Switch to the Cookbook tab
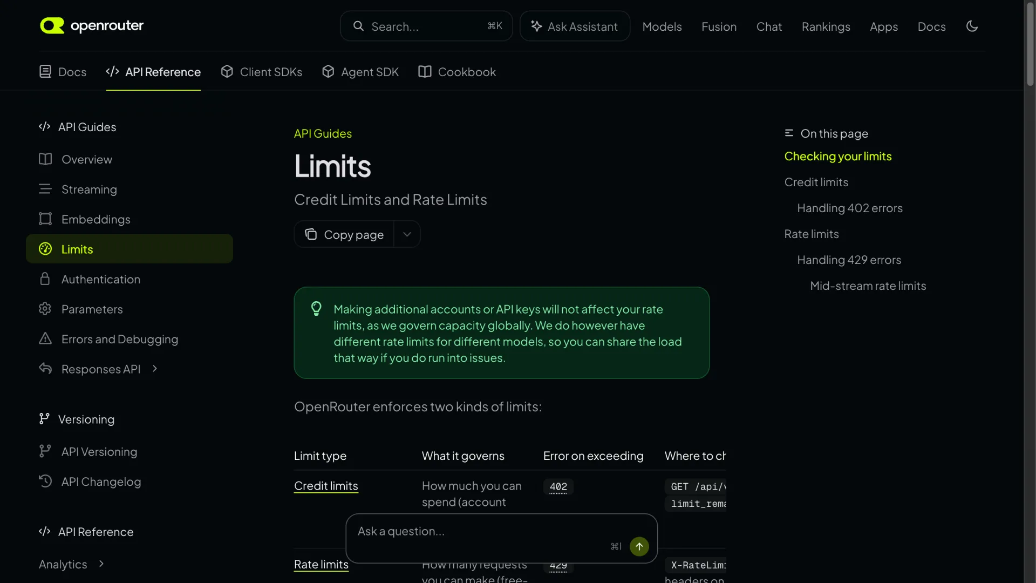Image resolution: width=1036 pixels, height=583 pixels. tap(457, 72)
